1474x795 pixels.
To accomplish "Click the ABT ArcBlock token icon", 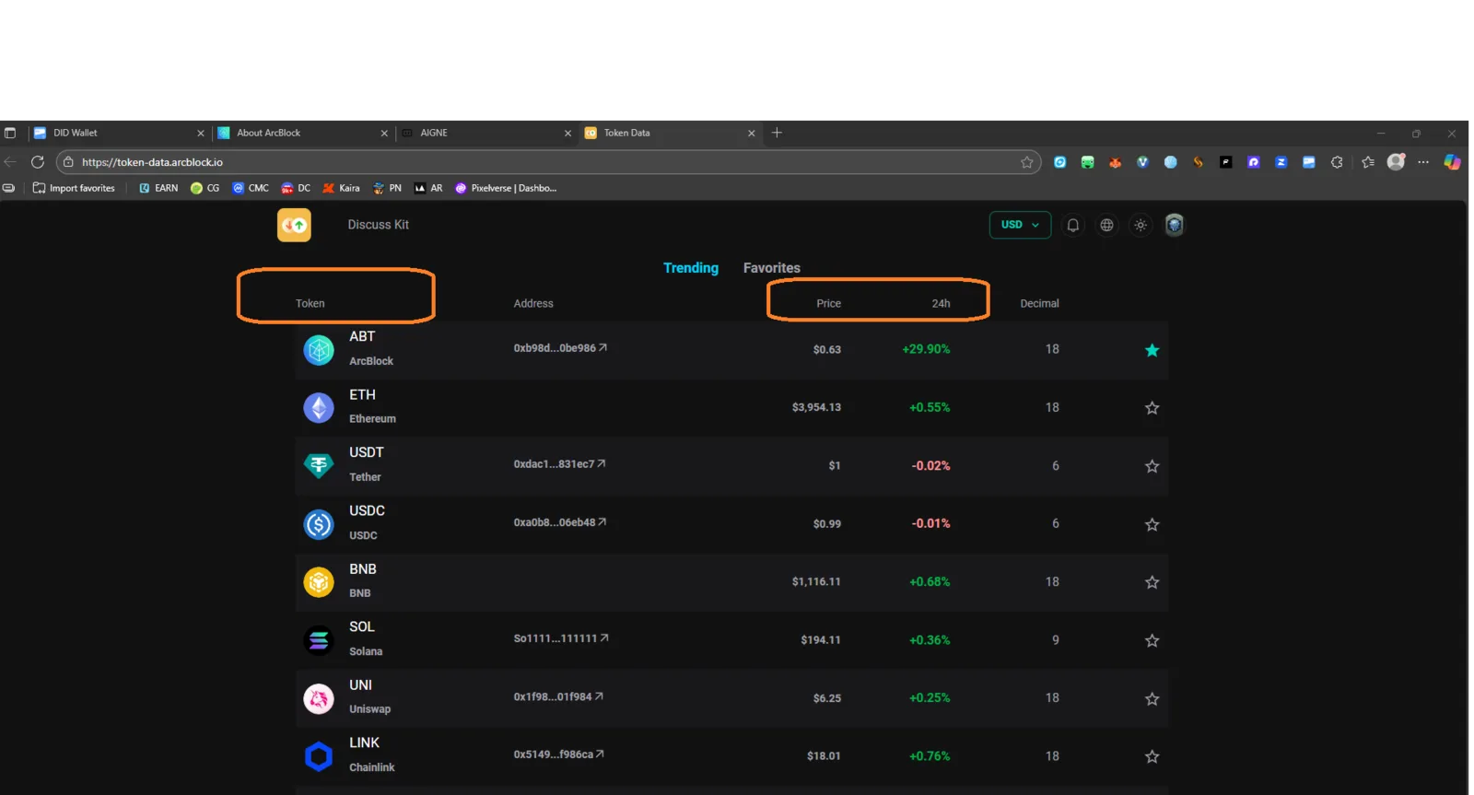I will 319,350.
